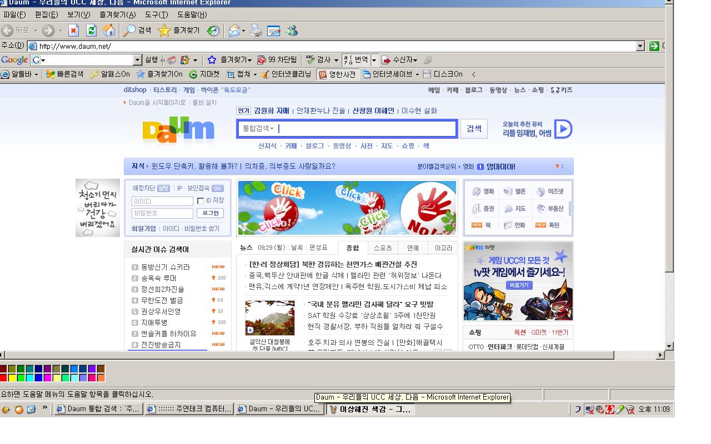Select the red color swatch in palette

click(3, 378)
